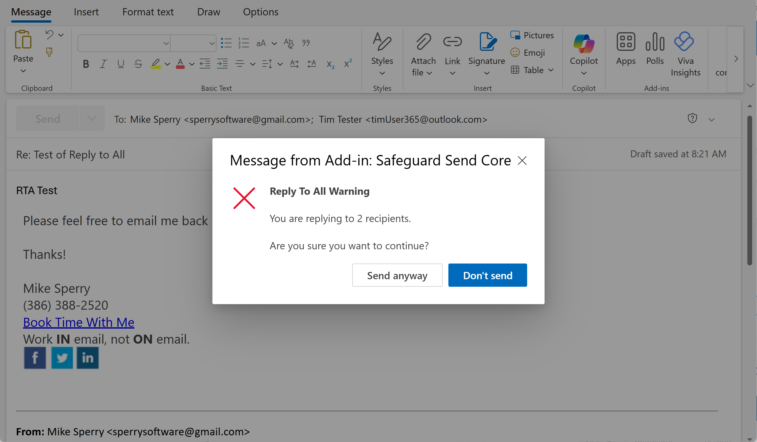Screen dimensions: 757x442
Task: Toggle Strikethrough formatting
Action: click(x=138, y=64)
